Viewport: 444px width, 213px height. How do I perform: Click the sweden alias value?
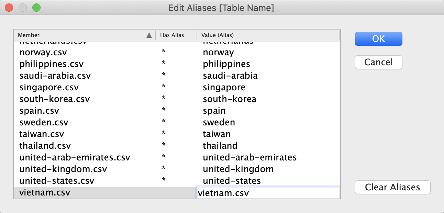pos(219,122)
